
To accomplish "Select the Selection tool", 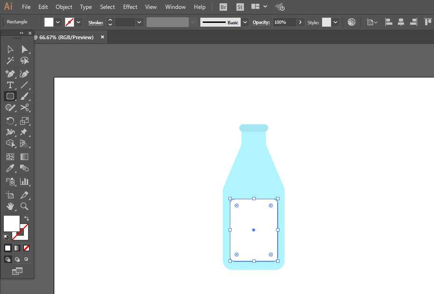I will (10, 49).
